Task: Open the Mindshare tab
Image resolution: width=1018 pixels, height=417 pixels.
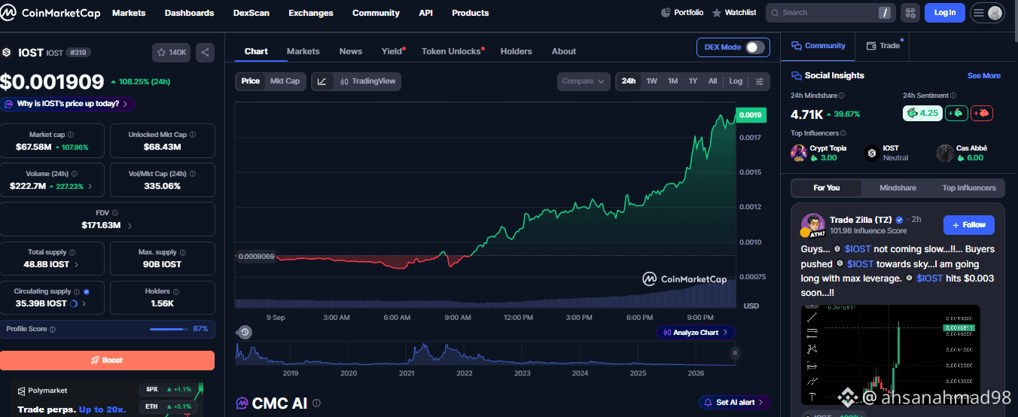Action: click(898, 187)
